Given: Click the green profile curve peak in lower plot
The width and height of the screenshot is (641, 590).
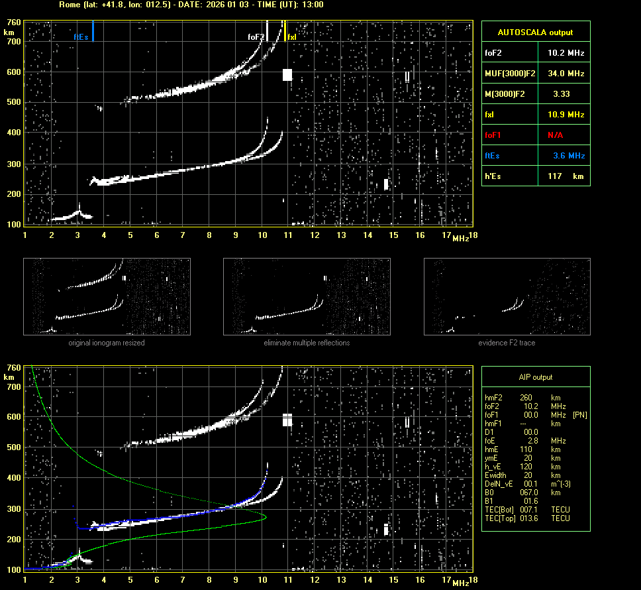Looking at the screenshot, I should coord(265,516).
